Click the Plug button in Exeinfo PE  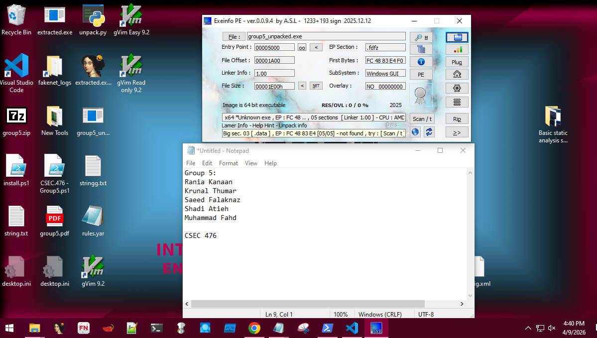pos(457,62)
